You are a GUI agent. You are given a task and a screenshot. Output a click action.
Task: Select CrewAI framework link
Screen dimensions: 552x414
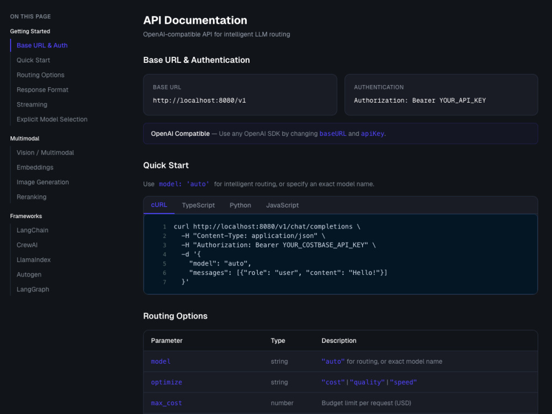point(26,245)
